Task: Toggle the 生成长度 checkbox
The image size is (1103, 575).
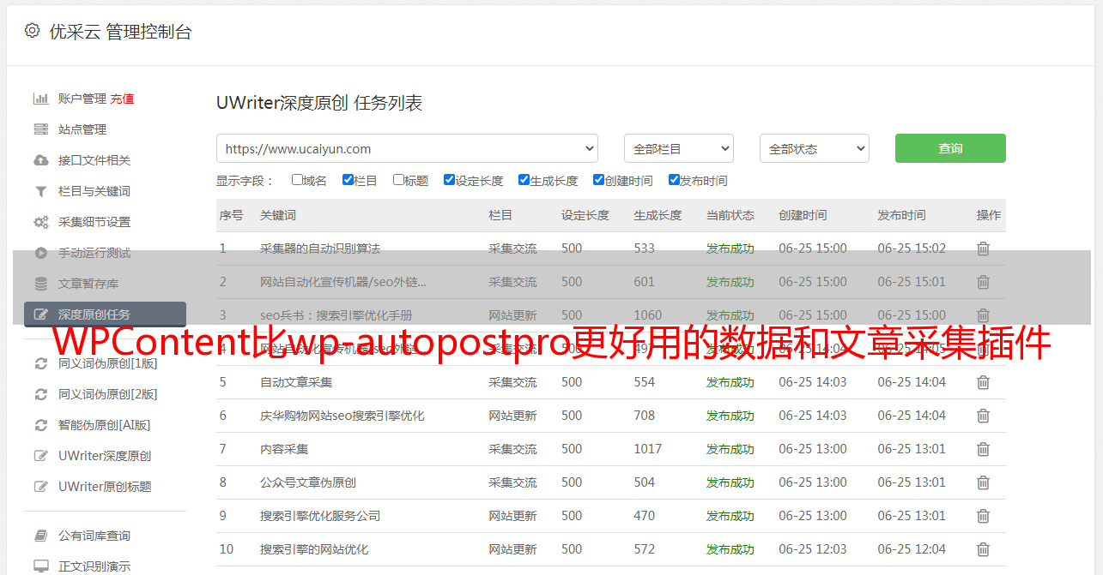Action: tap(524, 180)
